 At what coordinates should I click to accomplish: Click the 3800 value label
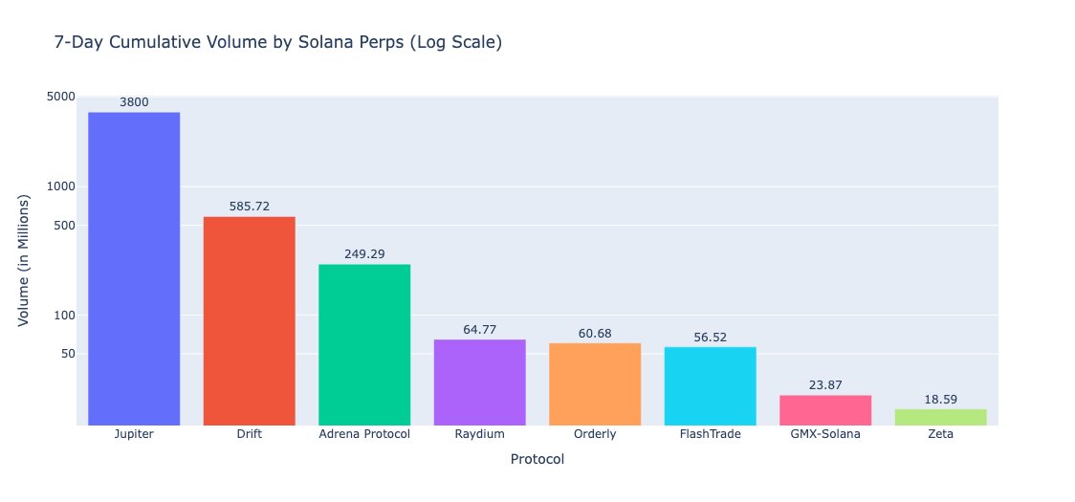coord(134,103)
